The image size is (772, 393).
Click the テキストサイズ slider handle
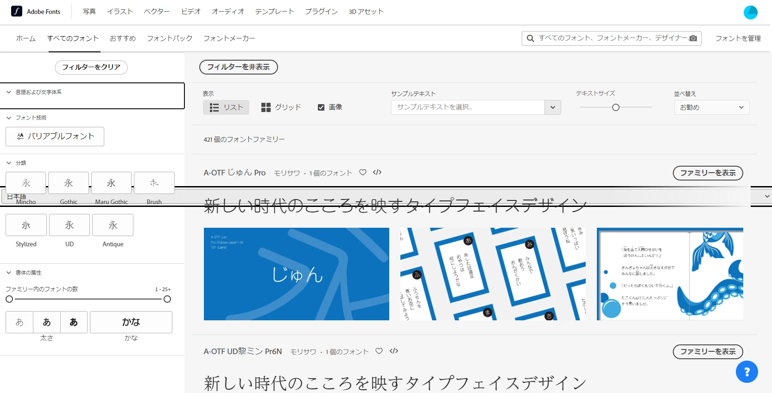pyautogui.click(x=616, y=107)
